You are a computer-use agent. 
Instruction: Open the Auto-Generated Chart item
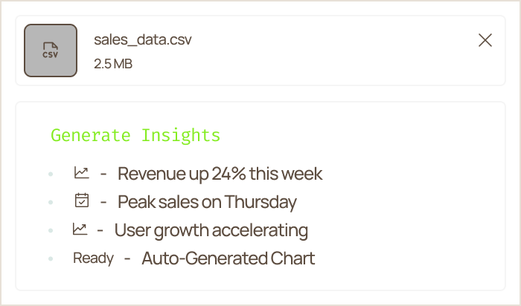click(228, 258)
